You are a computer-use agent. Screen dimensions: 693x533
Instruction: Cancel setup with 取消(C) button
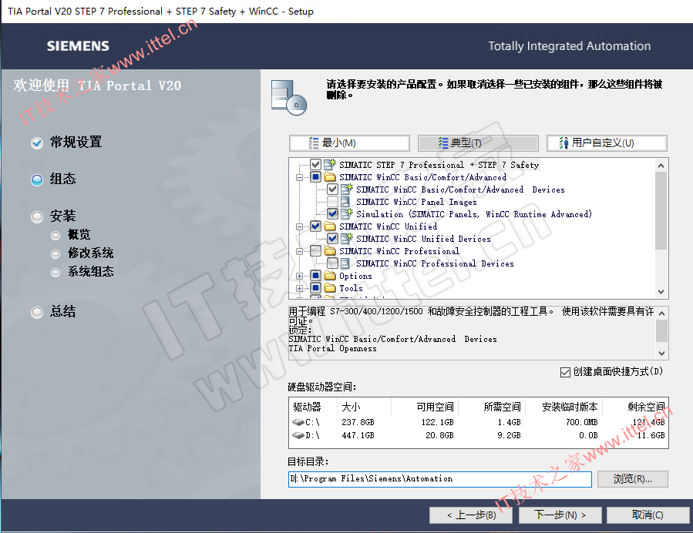click(648, 515)
